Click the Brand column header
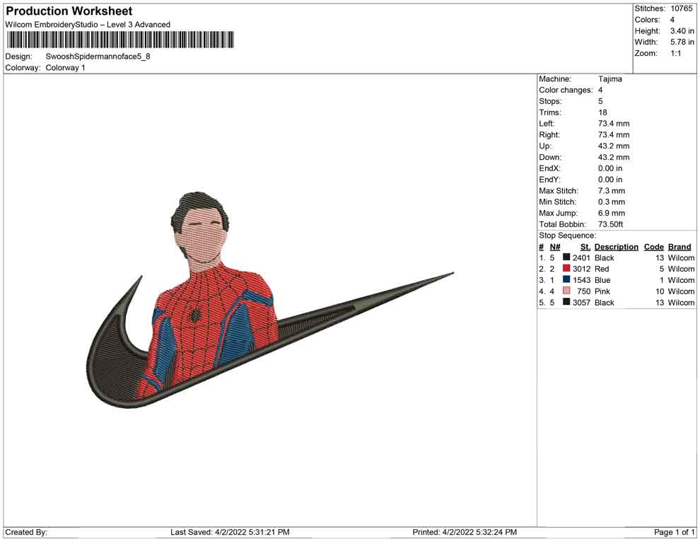This screenshot has width=700, height=539. 679,247
